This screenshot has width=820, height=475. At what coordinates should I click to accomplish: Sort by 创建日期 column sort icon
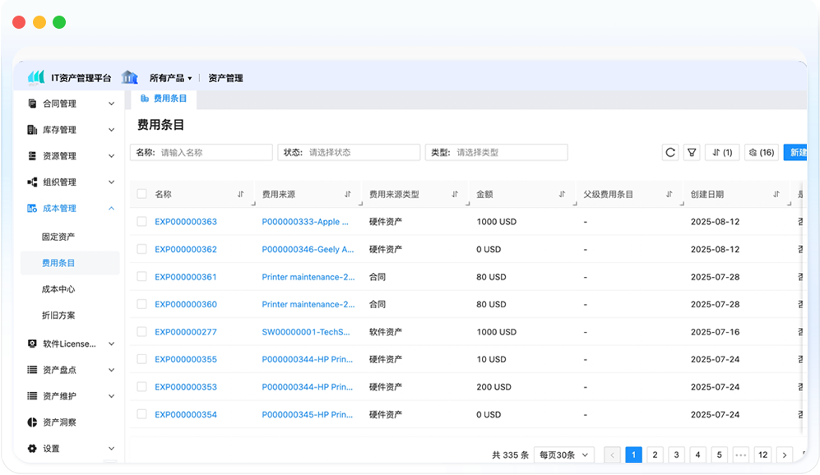(776, 195)
